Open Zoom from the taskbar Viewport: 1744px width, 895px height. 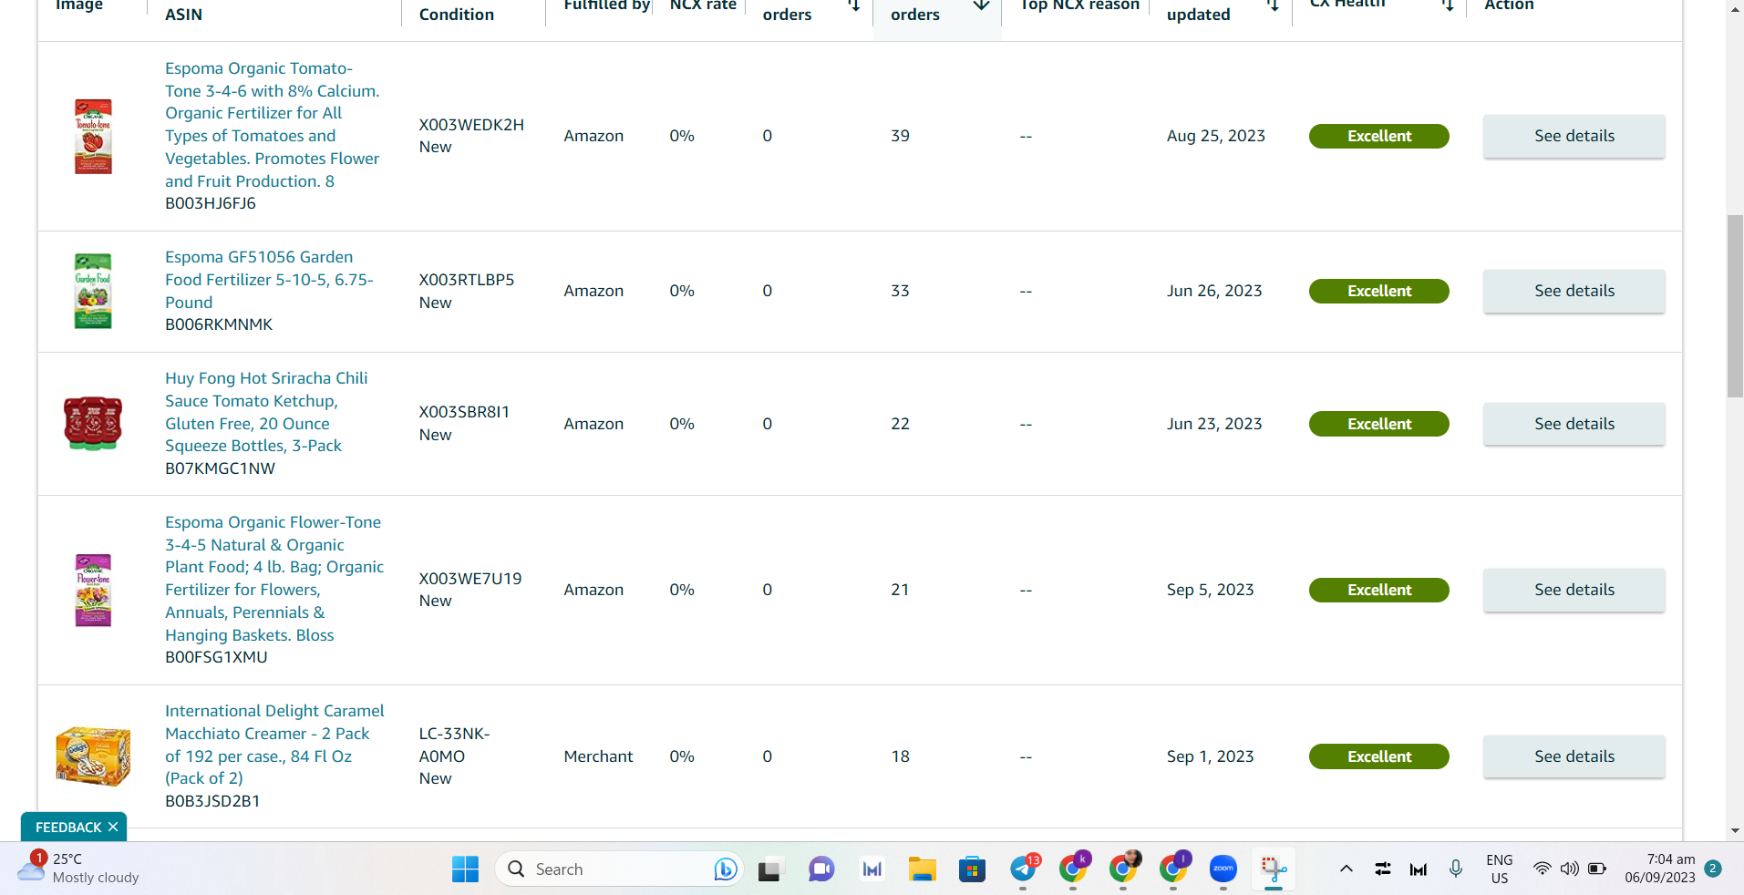[1223, 869]
